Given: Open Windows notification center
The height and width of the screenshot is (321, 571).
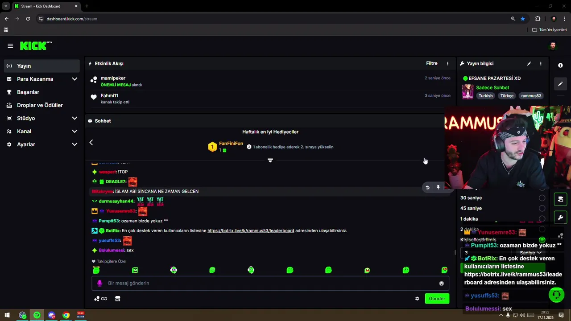Looking at the screenshot, I should click(561, 315).
